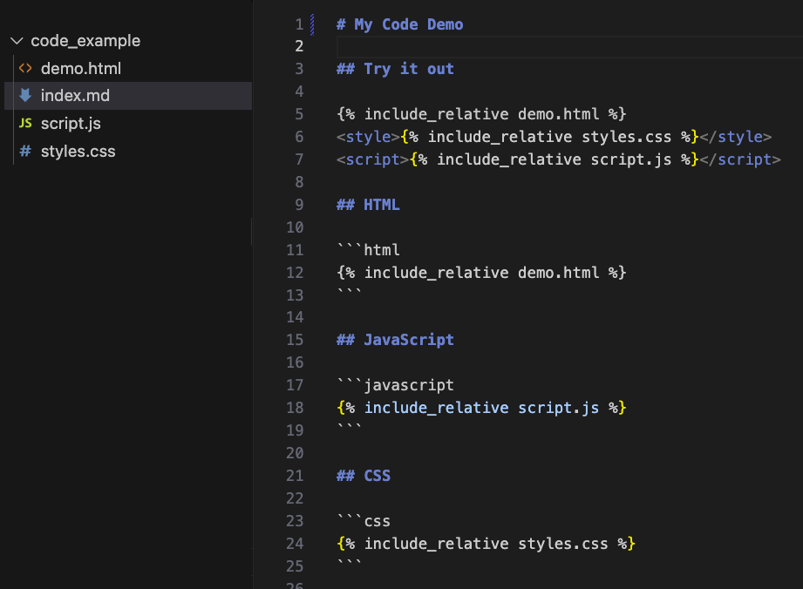Select the index.md file name in explorer

[75, 96]
